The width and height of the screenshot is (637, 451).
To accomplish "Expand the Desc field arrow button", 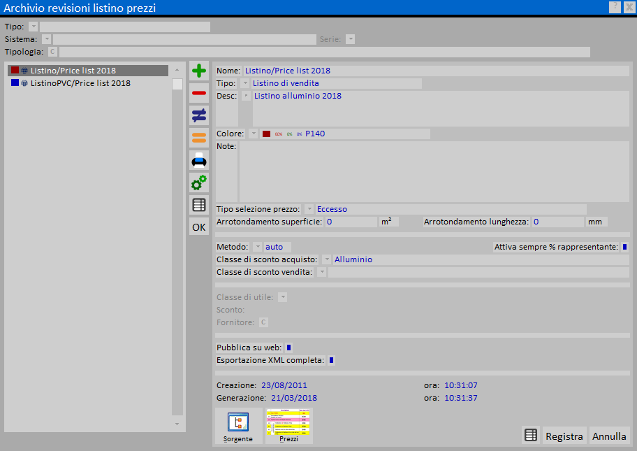I will coord(246,96).
